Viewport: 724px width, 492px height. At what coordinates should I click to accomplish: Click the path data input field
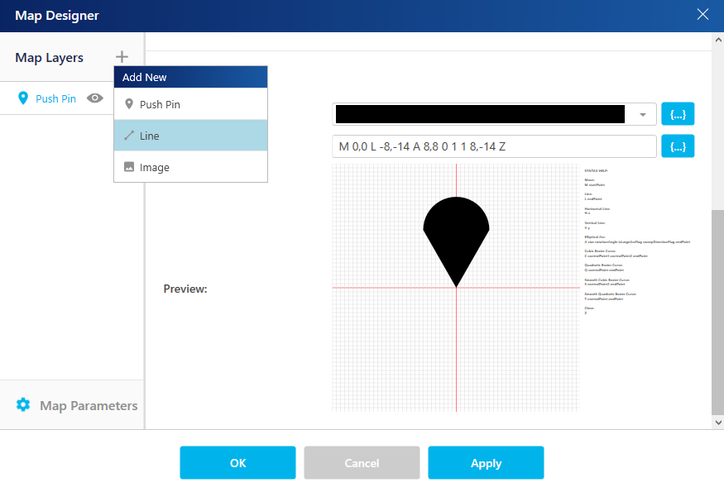coord(494,146)
